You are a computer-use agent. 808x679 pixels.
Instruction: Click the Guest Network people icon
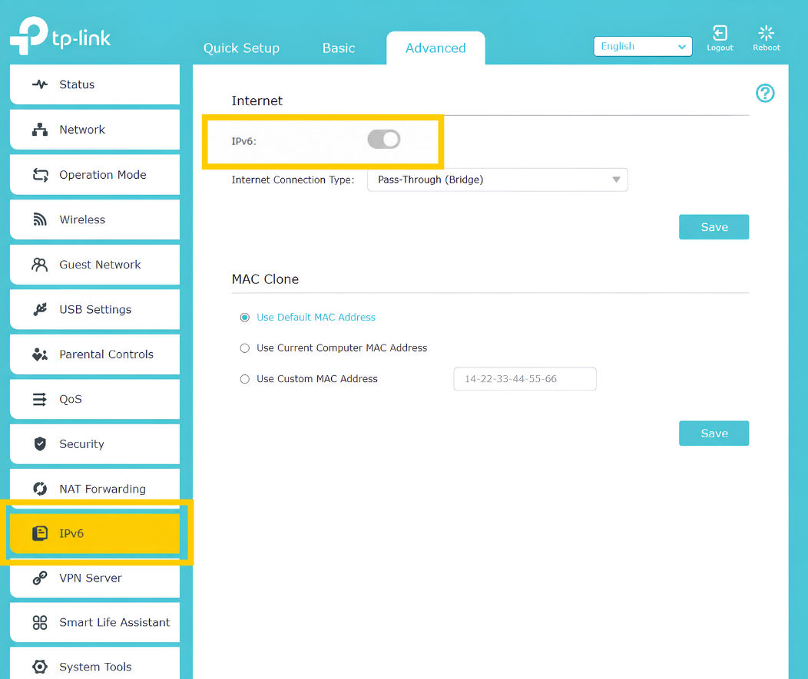40,265
